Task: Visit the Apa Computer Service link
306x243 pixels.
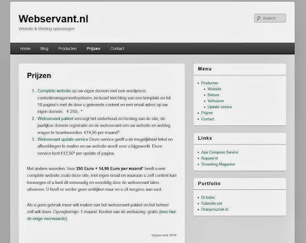Action: (219, 152)
